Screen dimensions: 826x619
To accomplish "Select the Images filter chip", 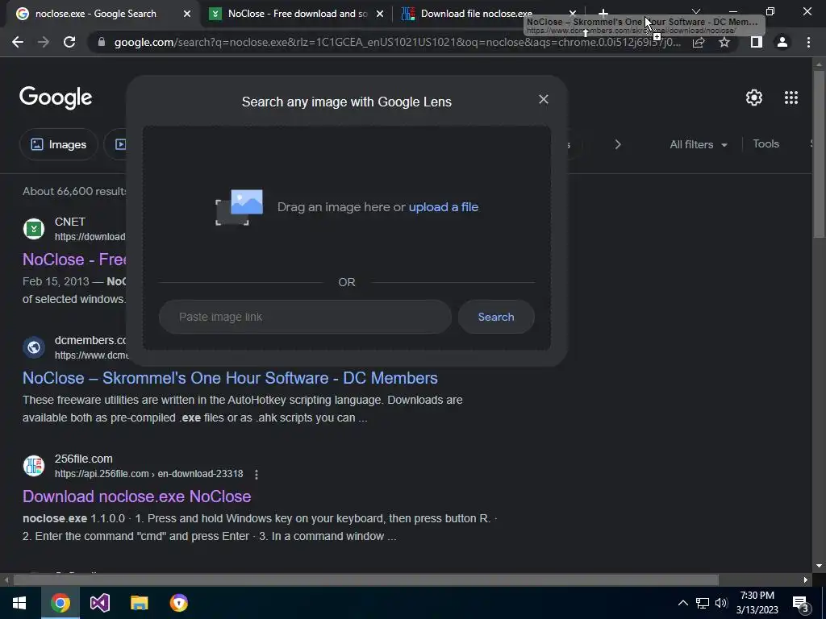I will [x=58, y=144].
